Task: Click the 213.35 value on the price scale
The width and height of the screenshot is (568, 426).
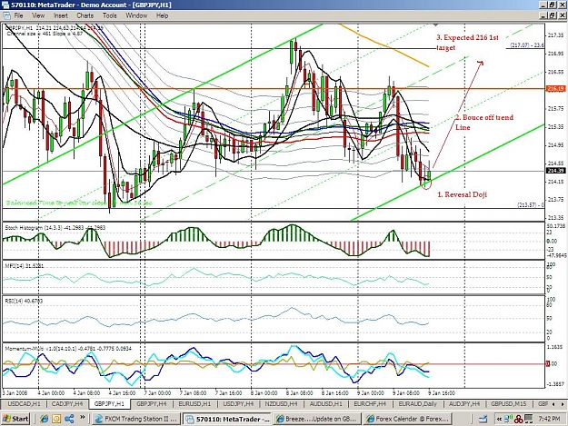Action: pos(555,217)
